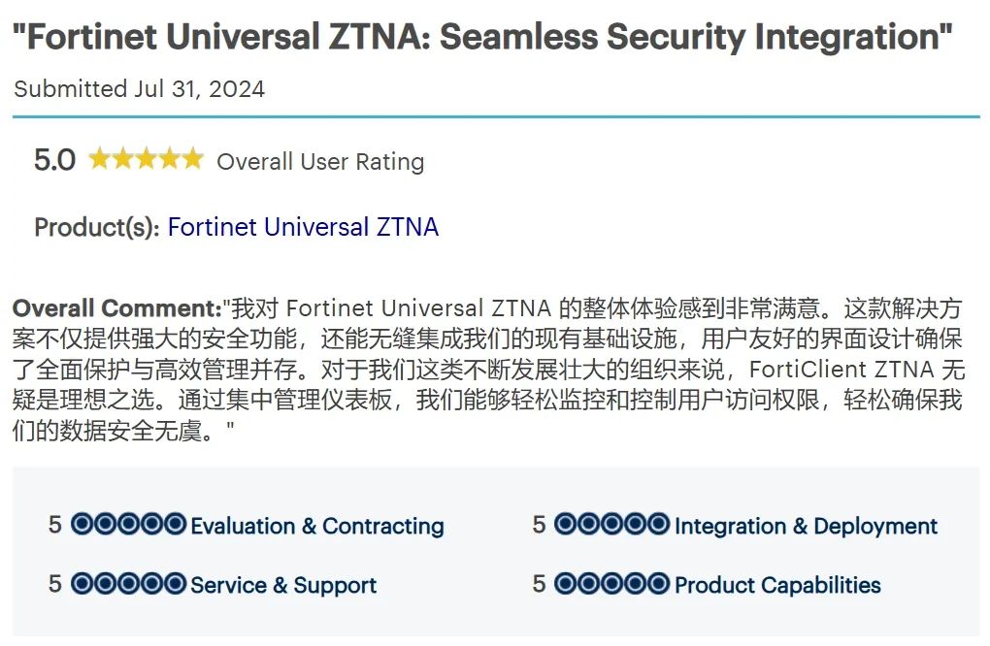Click the Overall User Rating text
Image resolution: width=990 pixels, height=646 pixels.
(320, 161)
